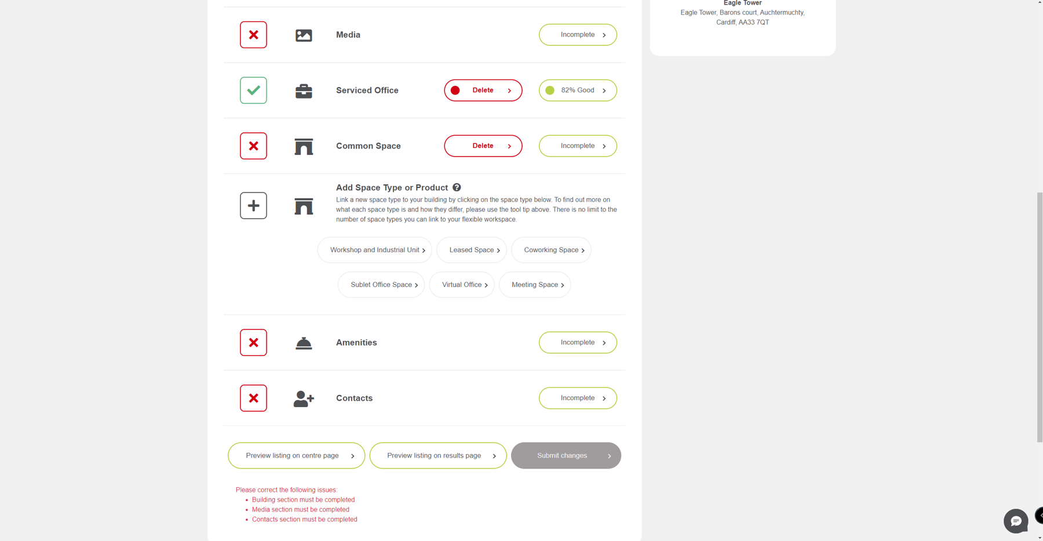This screenshot has width=1043, height=541.
Task: Click the red X beside Media
Action: [253, 35]
